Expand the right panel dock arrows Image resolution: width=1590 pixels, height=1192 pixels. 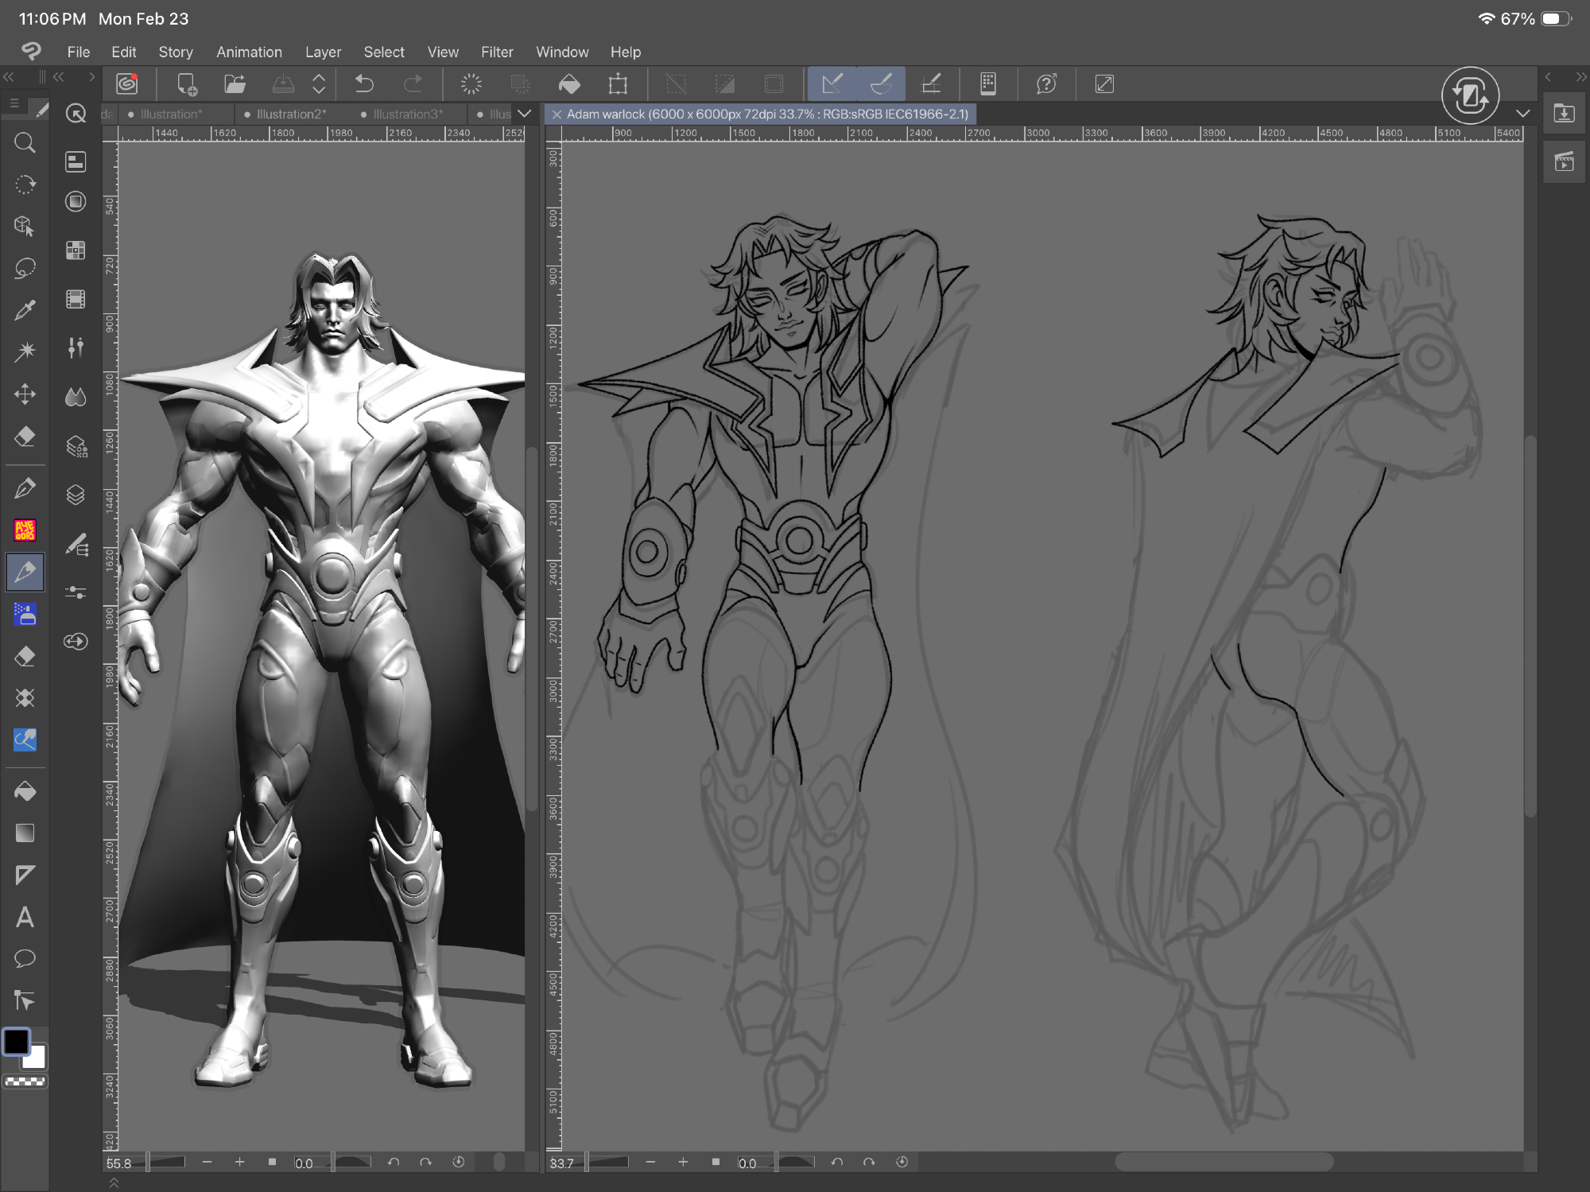(x=1580, y=77)
